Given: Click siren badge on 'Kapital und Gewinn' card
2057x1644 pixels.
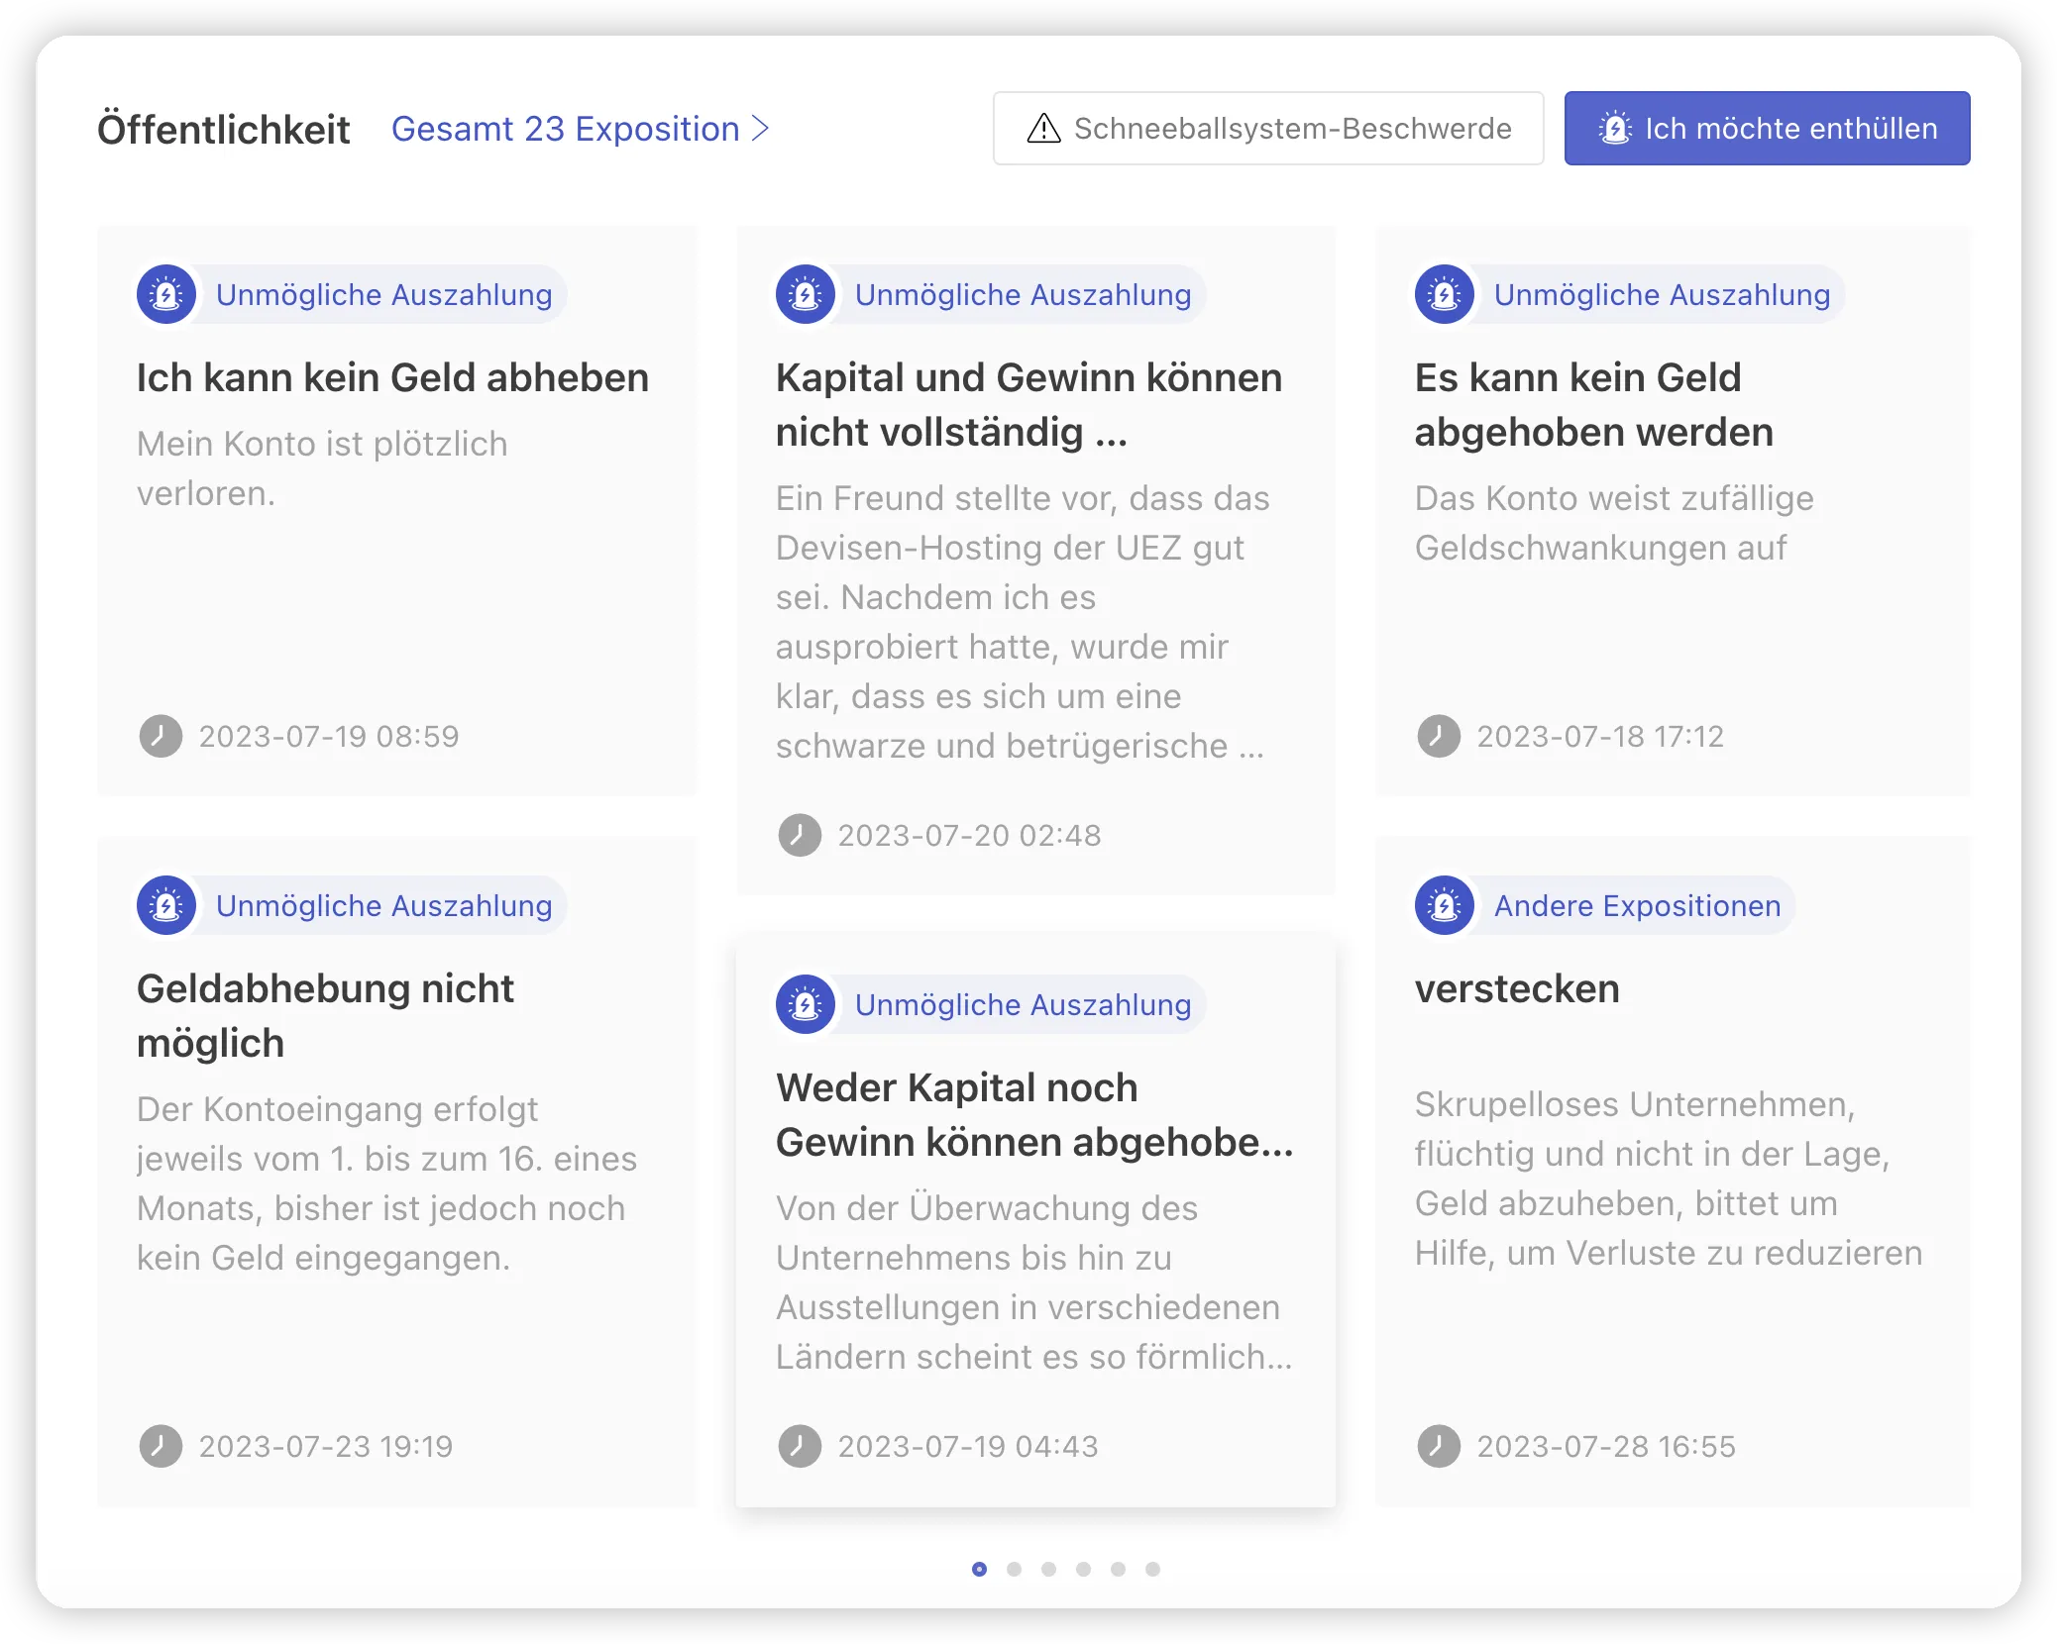Looking at the screenshot, I should (x=806, y=294).
